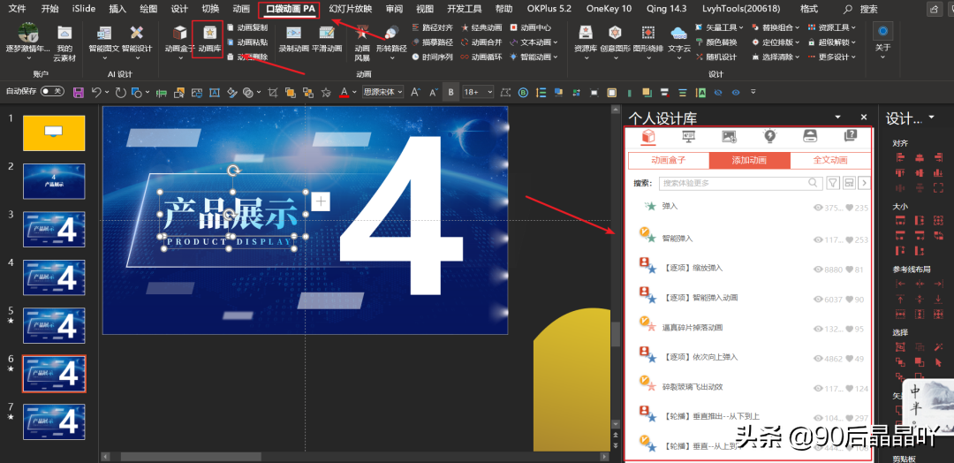This screenshot has height=463, width=954.
Task: Click the red font color A swatch
Action: pyautogui.click(x=344, y=93)
